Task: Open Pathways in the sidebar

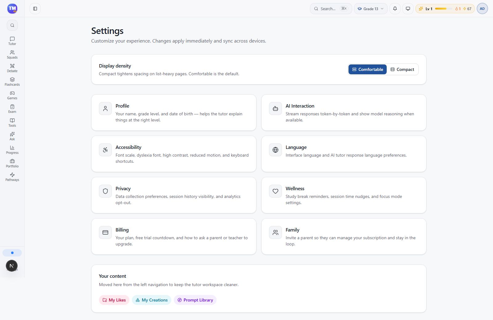Action: (x=12, y=177)
